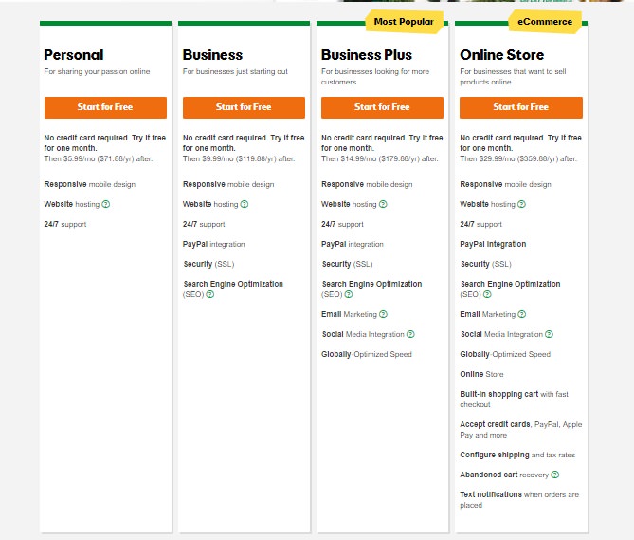Image resolution: width=634 pixels, height=540 pixels.
Task: Click the Website hosting help icon in Personal plan
Action: point(105,204)
